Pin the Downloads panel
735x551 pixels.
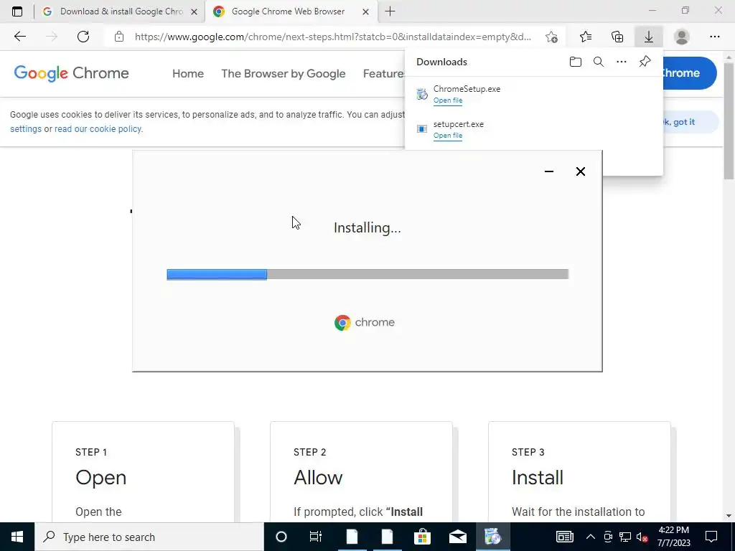pyautogui.click(x=645, y=62)
